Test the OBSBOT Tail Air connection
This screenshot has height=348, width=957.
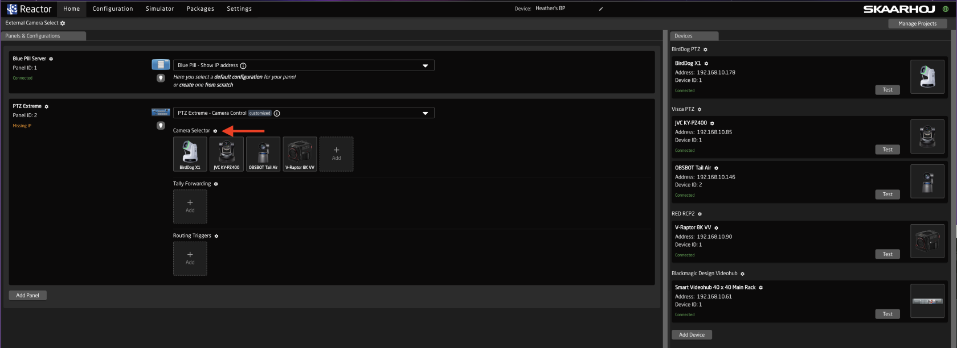[888, 194]
